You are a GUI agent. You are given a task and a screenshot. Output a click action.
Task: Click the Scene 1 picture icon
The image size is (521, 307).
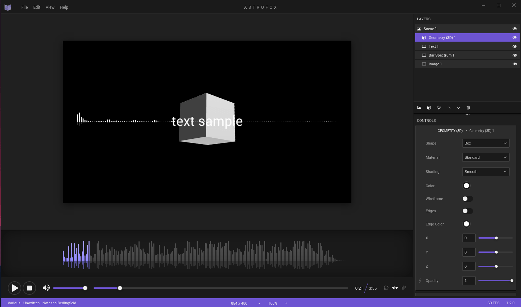(419, 29)
